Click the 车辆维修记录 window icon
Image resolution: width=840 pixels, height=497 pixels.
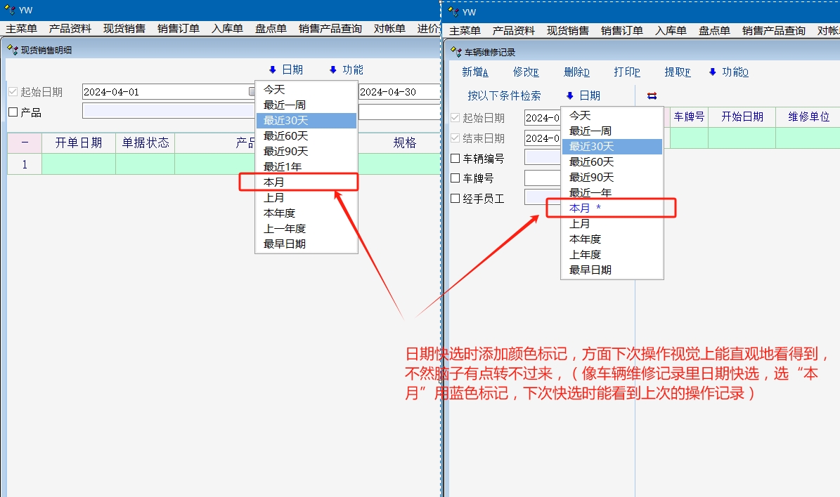[455, 52]
